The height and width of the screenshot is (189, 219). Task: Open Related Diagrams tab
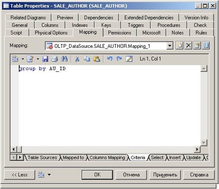28,17
